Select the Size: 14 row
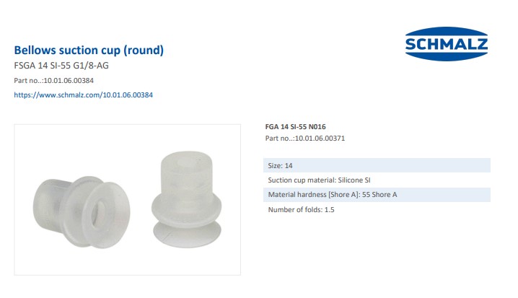This screenshot has height=298, width=518. [377, 165]
